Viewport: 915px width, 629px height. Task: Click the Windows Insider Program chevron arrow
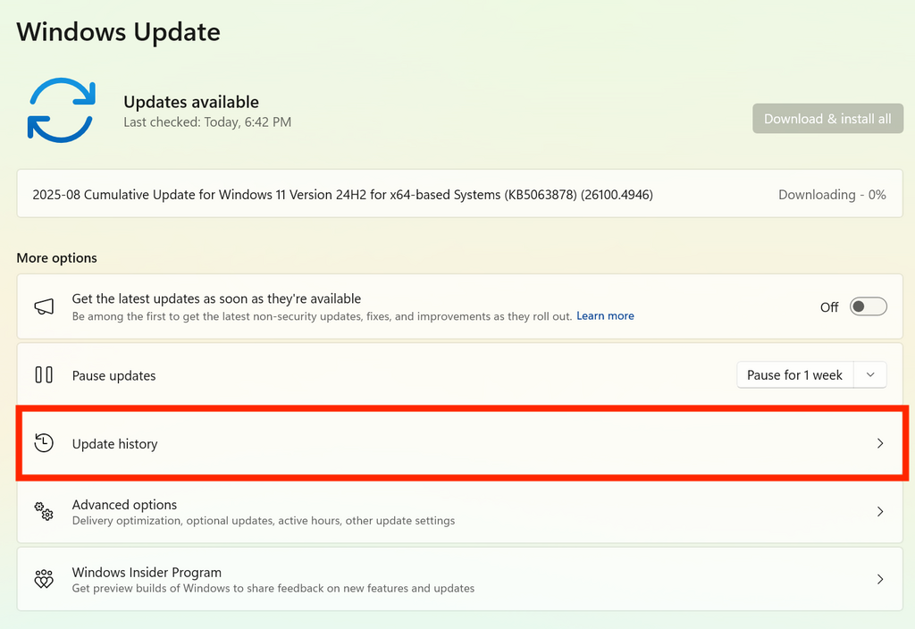(880, 579)
